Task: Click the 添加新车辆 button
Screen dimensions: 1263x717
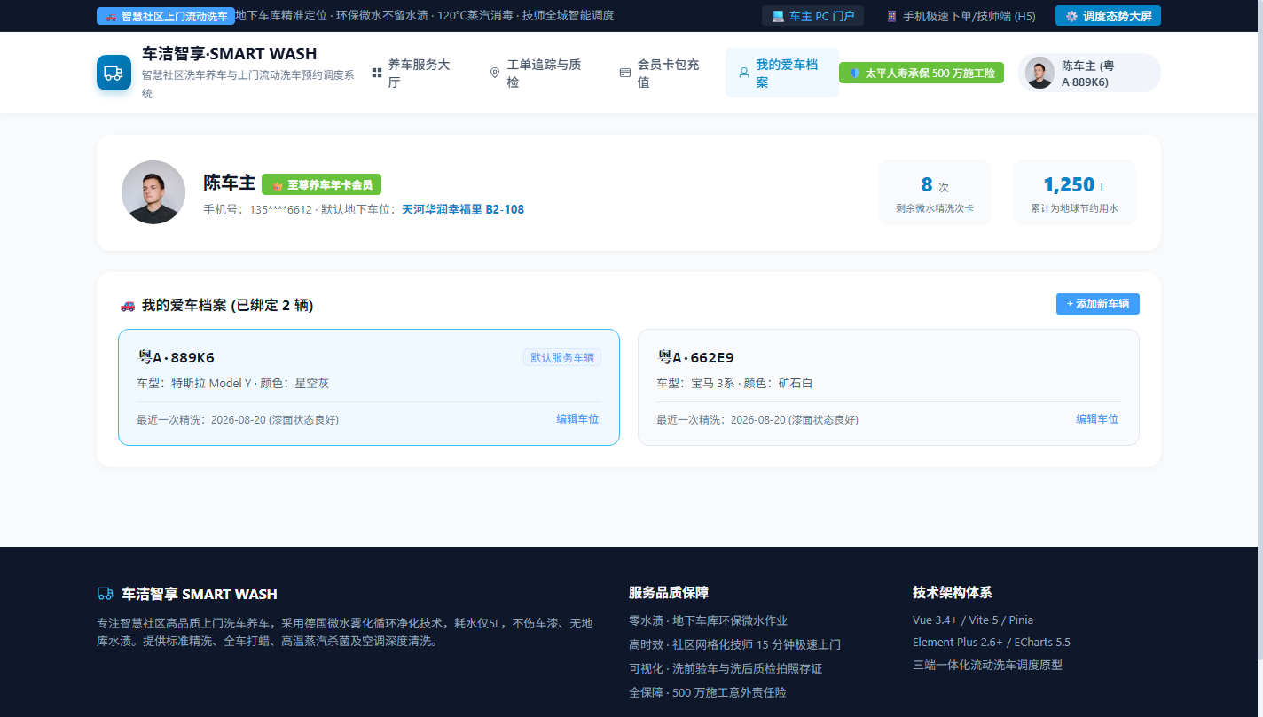Action: click(1098, 304)
